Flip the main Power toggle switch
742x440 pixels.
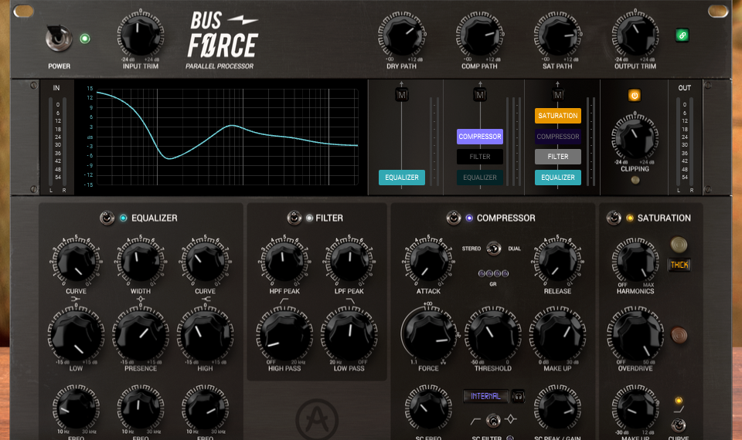point(58,37)
